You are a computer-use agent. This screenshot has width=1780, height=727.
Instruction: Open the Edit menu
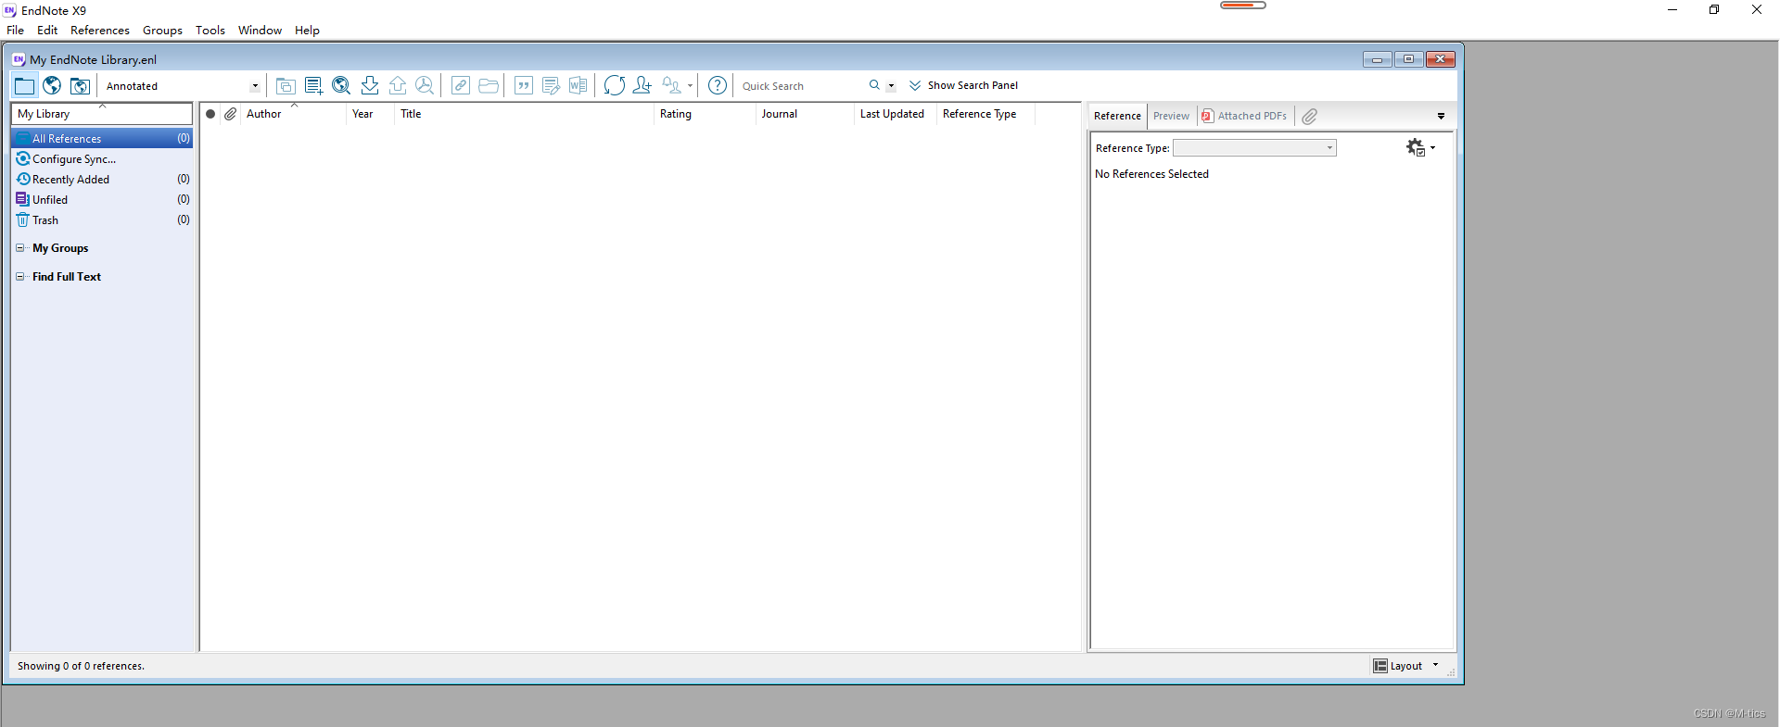pos(47,31)
